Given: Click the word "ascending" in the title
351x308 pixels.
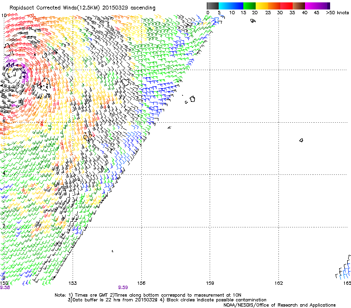Looking at the screenshot, I should (143, 8).
